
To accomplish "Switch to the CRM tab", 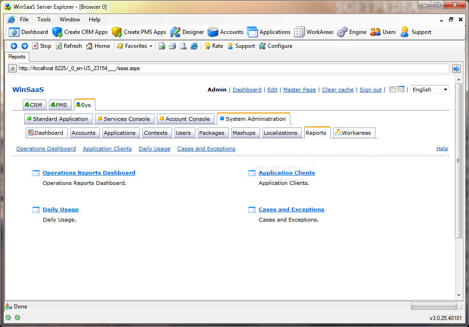I will (x=34, y=105).
